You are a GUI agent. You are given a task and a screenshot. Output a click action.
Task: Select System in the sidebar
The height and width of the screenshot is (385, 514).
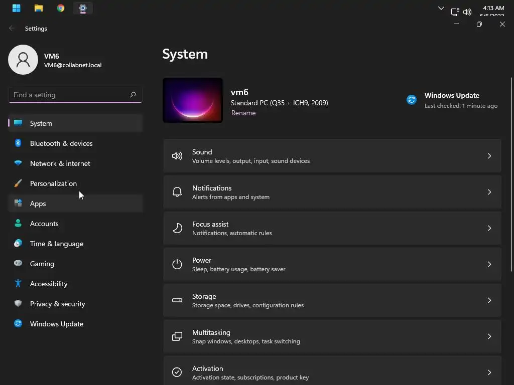pos(75,123)
